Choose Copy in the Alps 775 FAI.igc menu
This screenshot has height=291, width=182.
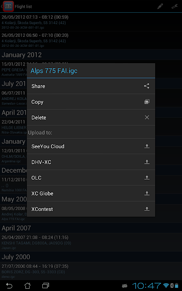tap(91, 102)
